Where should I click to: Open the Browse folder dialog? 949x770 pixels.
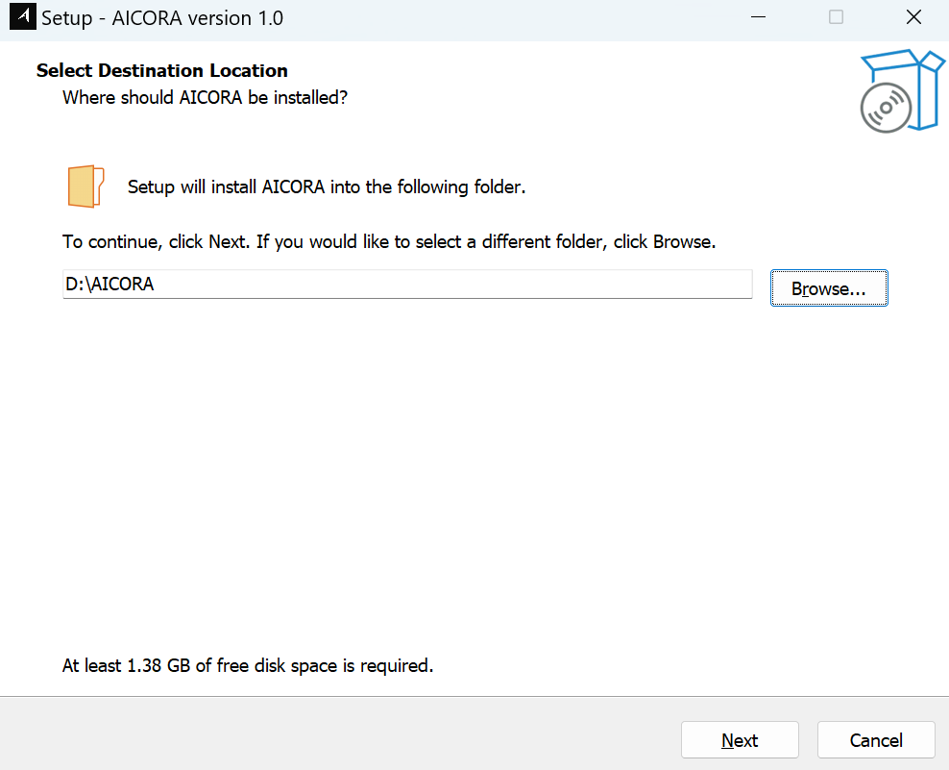[x=828, y=288]
